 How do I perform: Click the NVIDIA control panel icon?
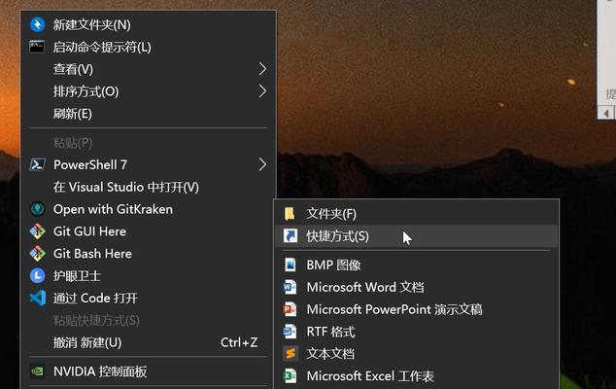37,371
